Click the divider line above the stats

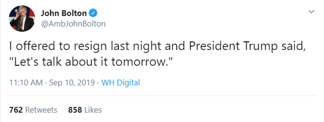pos(162,96)
